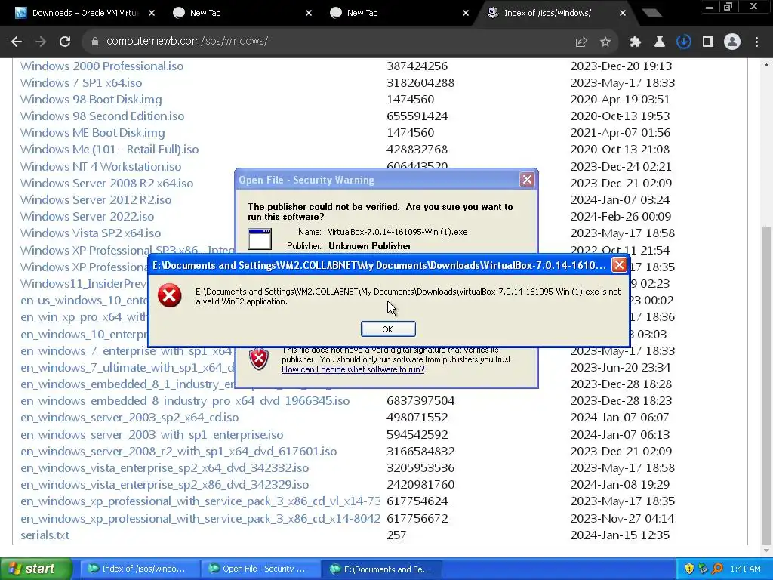The height and width of the screenshot is (580, 773).
Task: Click the padlock site info icon
Action: [94, 42]
